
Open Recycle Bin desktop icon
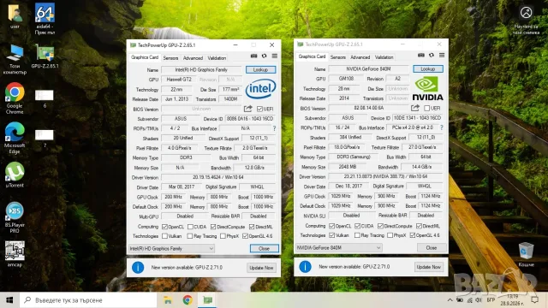526,254
